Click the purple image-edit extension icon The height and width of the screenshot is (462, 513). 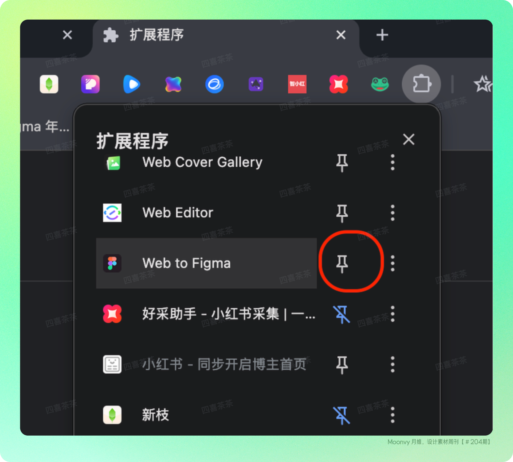[x=256, y=84]
